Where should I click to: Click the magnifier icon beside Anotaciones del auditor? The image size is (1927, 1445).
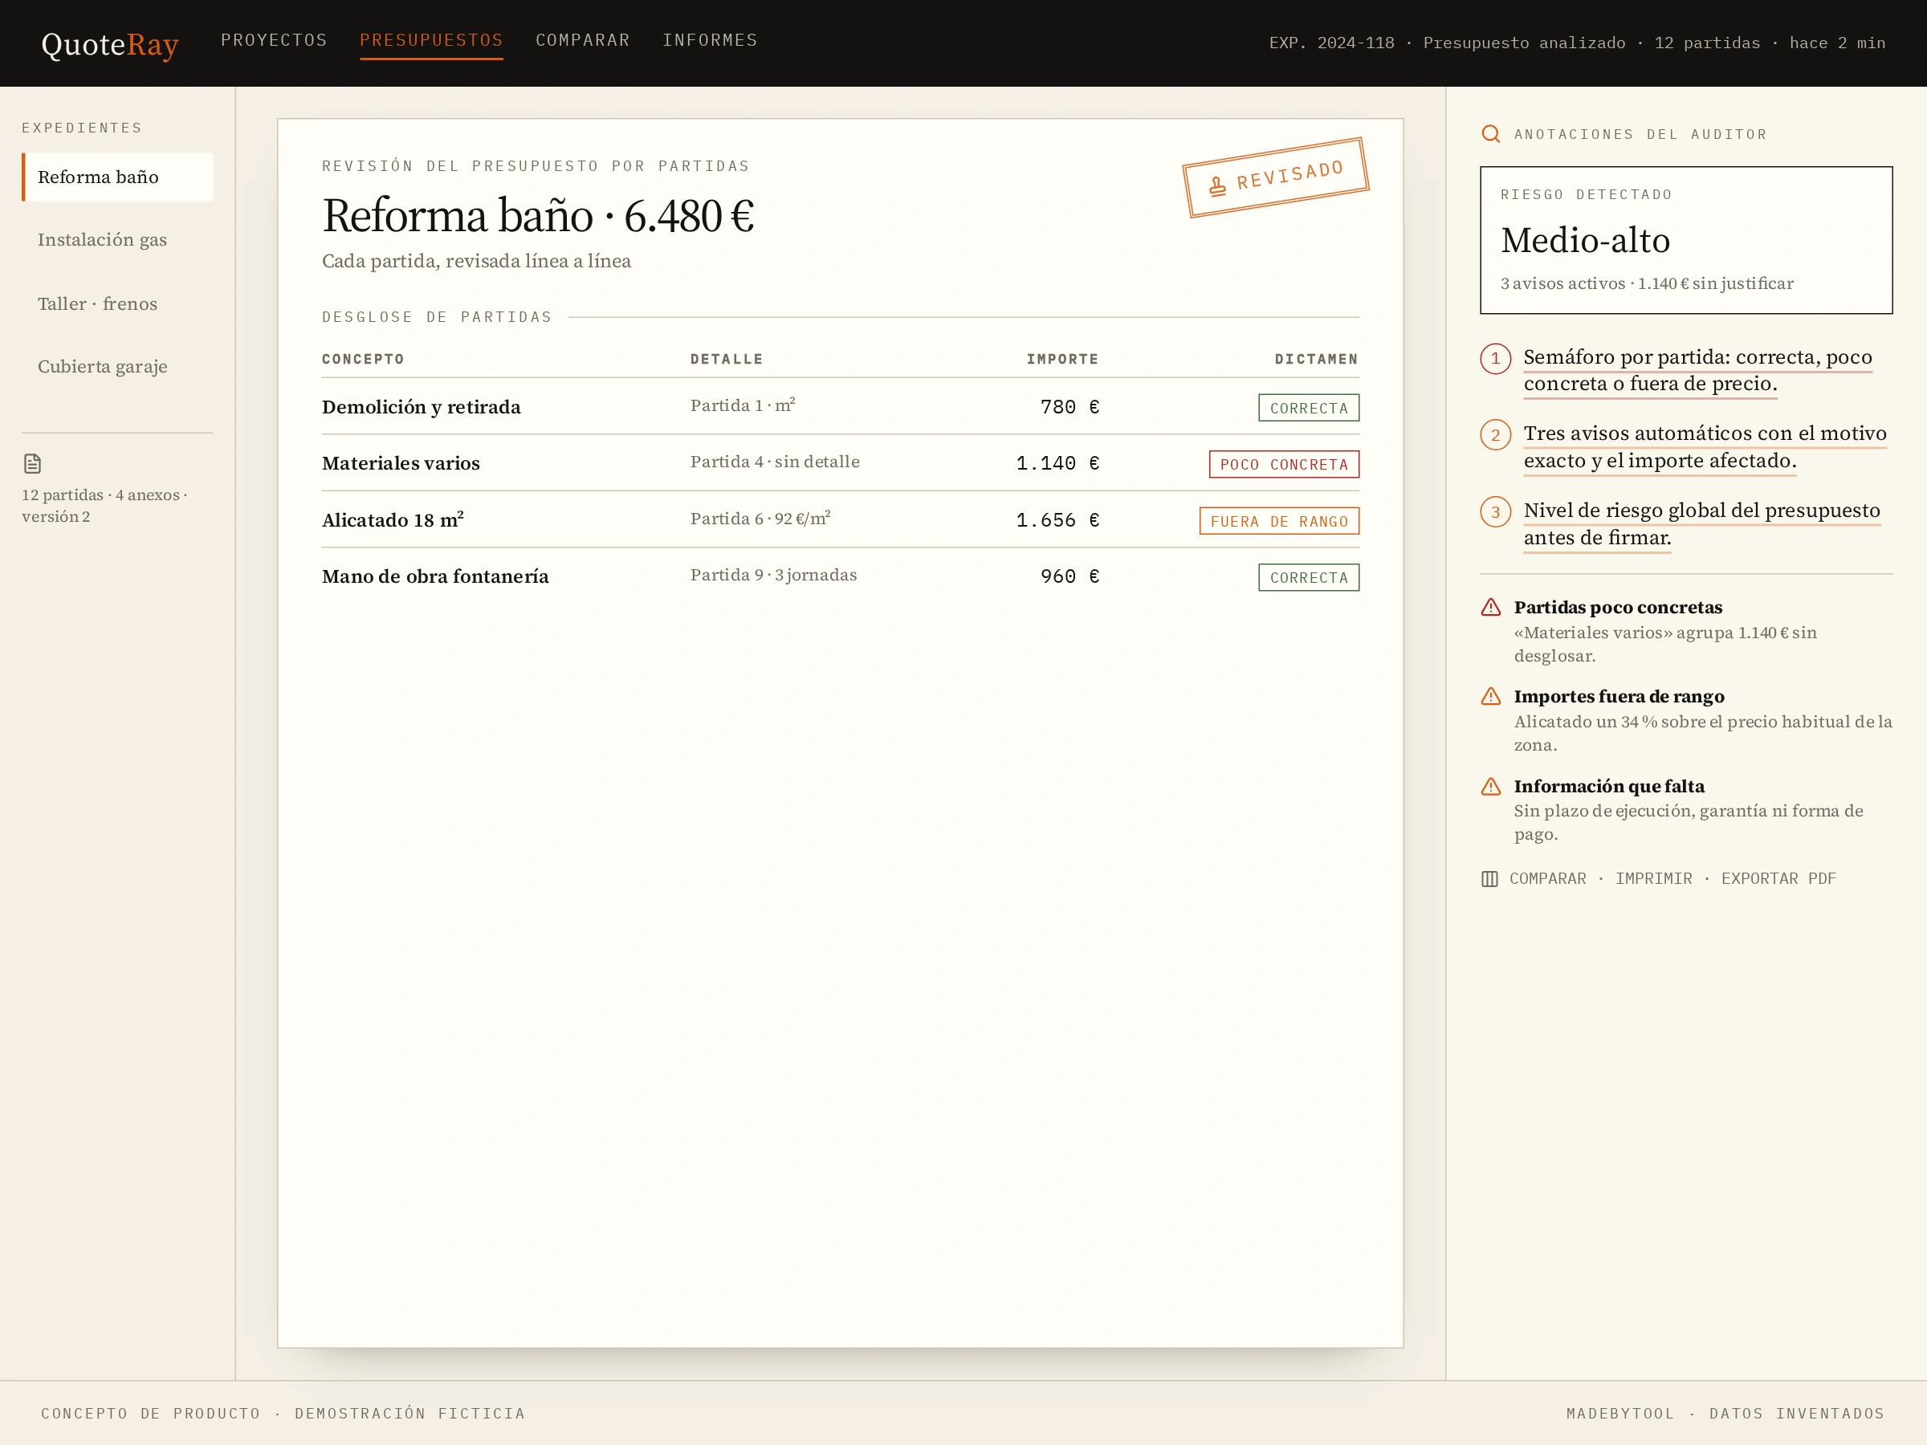[1490, 134]
